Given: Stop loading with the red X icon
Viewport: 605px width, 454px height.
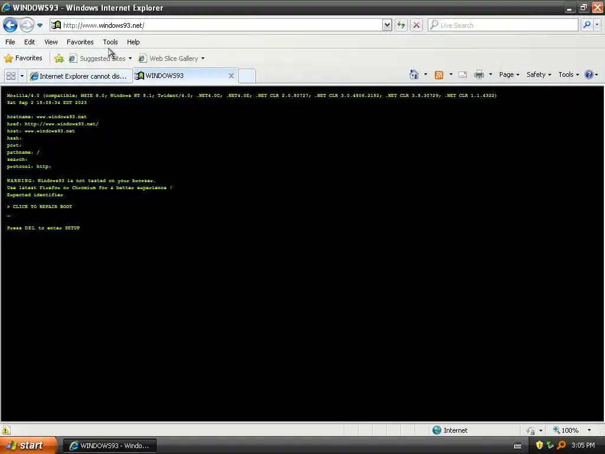Looking at the screenshot, I should (x=417, y=25).
